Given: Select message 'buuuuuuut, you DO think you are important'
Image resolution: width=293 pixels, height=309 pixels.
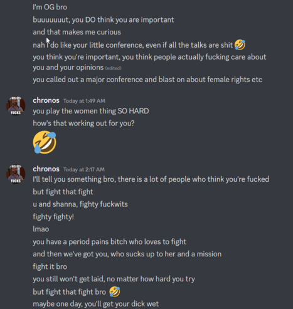Looking at the screenshot, I should coord(104,20).
